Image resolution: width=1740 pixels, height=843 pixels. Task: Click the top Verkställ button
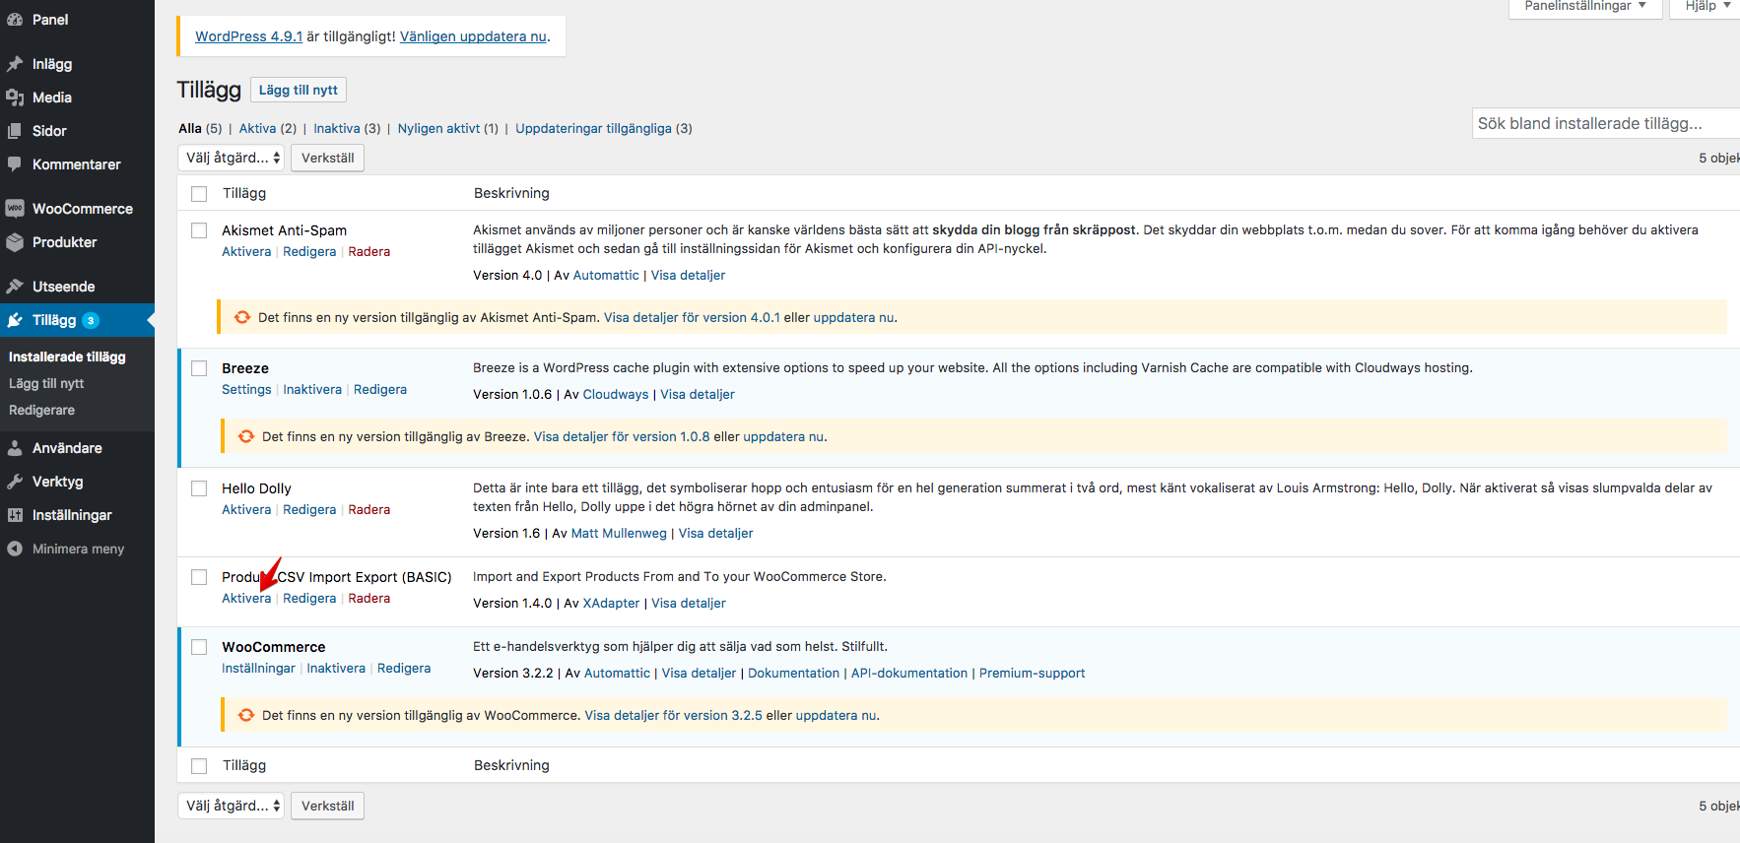(328, 158)
